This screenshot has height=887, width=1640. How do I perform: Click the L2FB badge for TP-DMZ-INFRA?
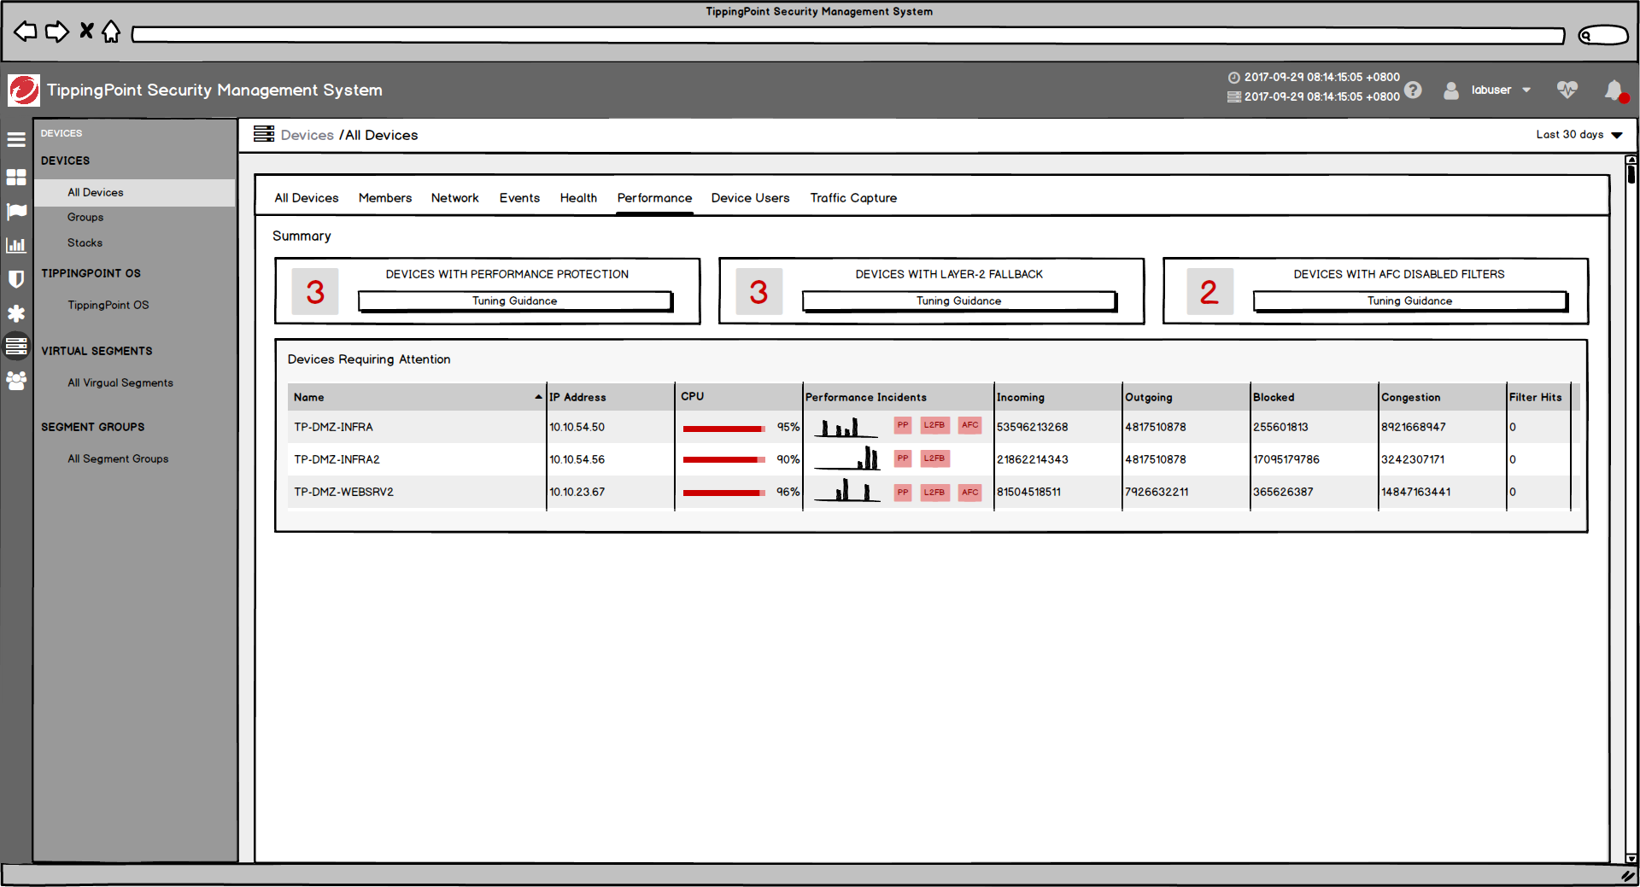(x=934, y=425)
